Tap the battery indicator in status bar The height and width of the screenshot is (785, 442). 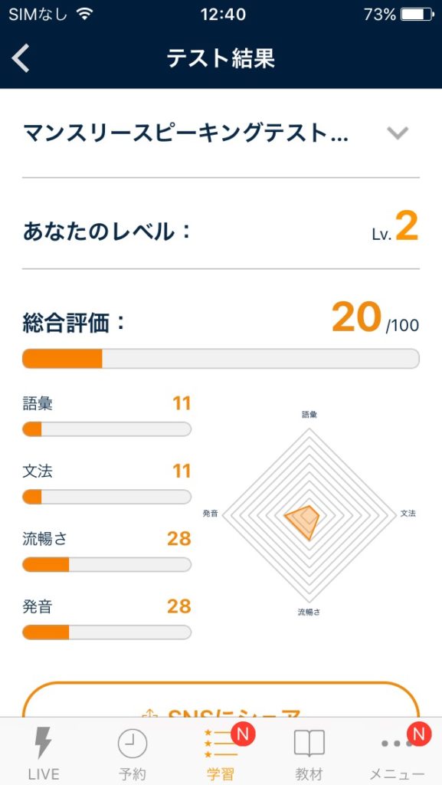click(x=417, y=15)
